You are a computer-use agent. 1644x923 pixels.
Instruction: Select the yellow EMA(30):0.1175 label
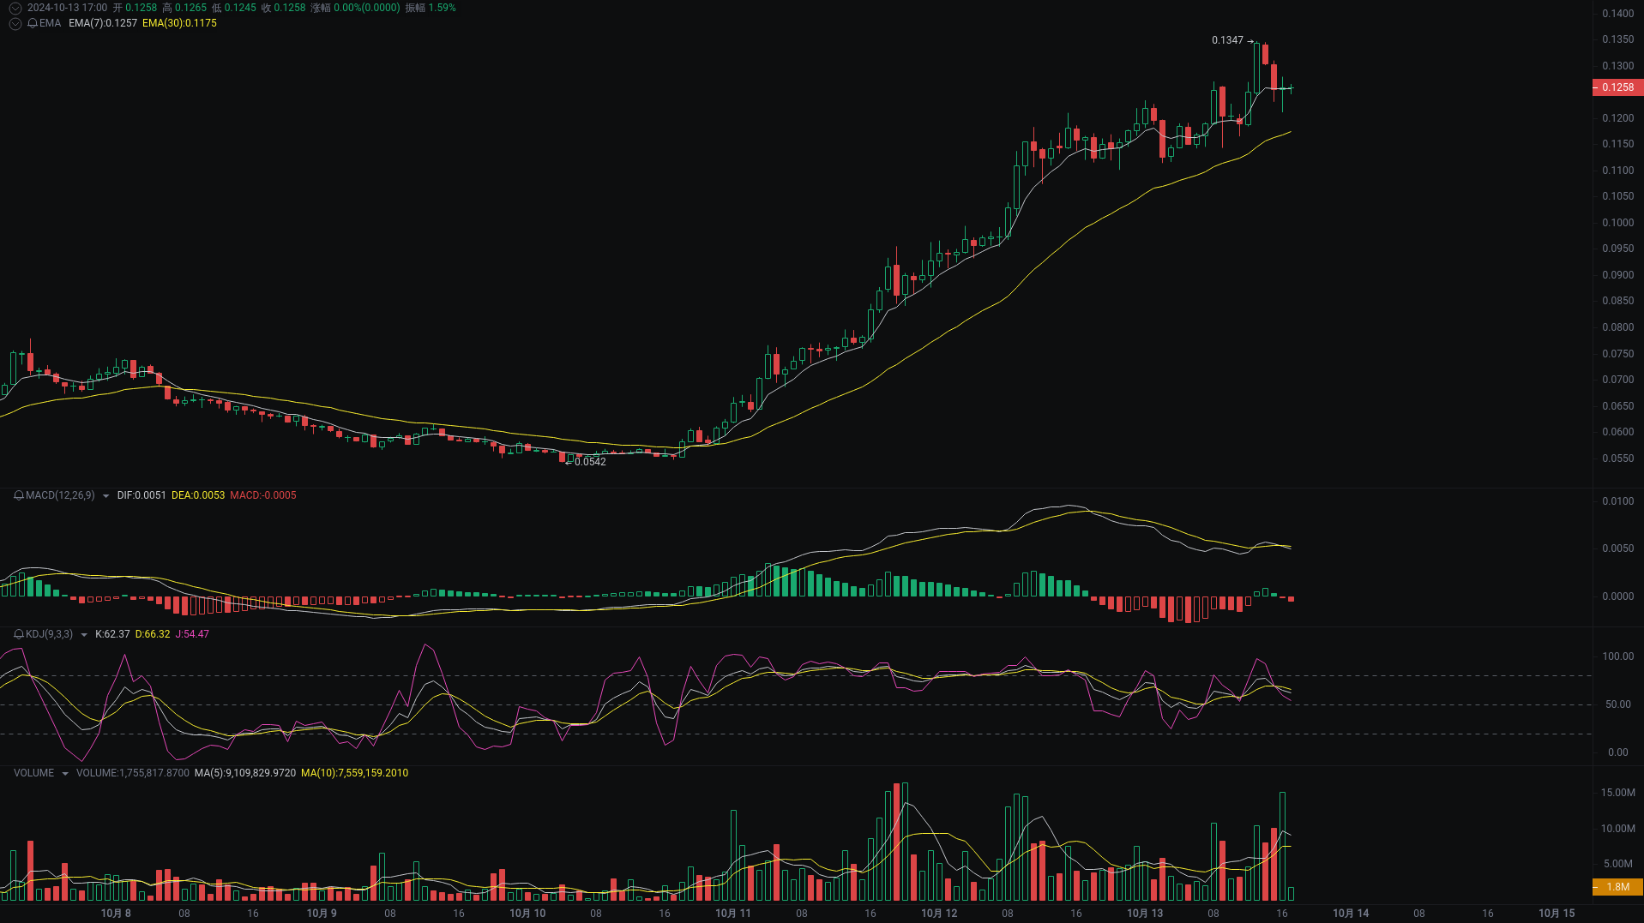pyautogui.click(x=179, y=24)
